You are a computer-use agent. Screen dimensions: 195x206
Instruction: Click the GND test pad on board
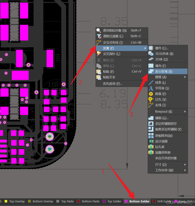(x=50, y=137)
